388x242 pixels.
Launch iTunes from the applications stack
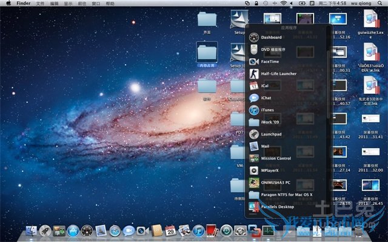267,110
